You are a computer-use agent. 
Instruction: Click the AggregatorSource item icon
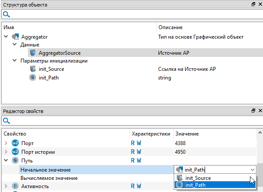(x=32, y=53)
